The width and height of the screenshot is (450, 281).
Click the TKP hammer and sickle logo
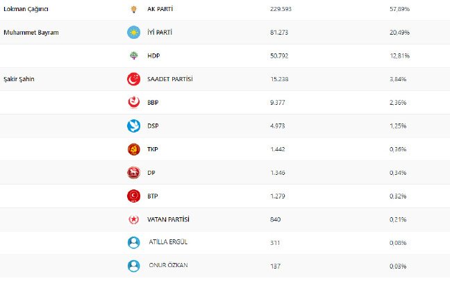133,149
